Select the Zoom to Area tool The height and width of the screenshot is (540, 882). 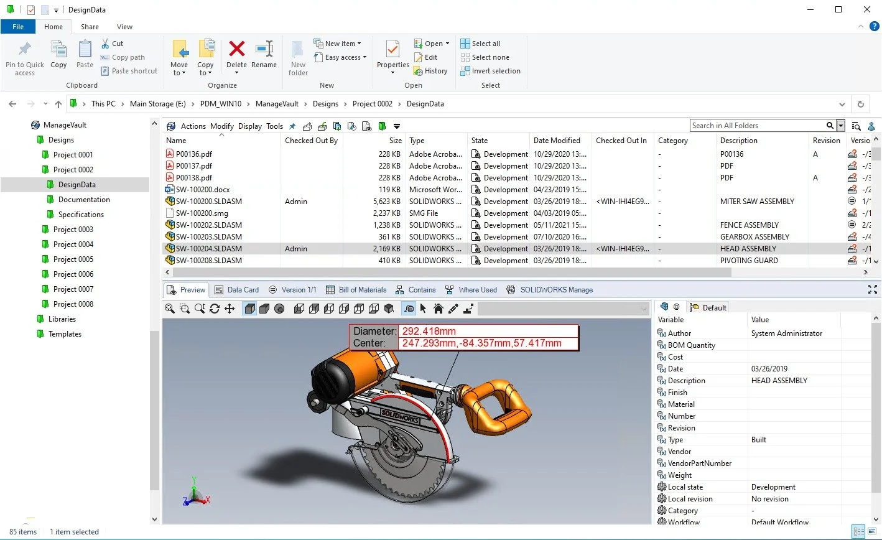[x=185, y=309]
